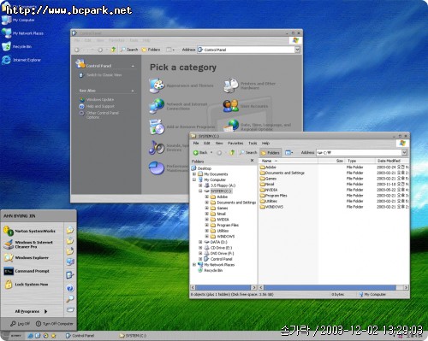This screenshot has height=341, width=428.
Task: Open Search magnifier icon in Start menu
Action: tap(70, 299)
